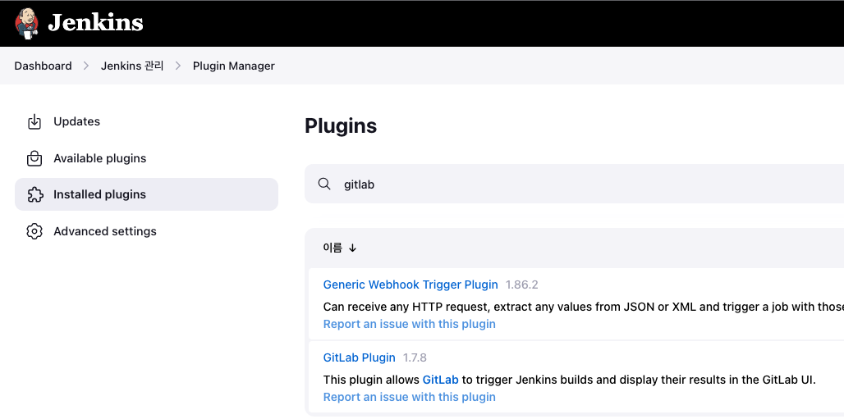
Task: Report an issue with GitLab Plugin
Action: (409, 397)
